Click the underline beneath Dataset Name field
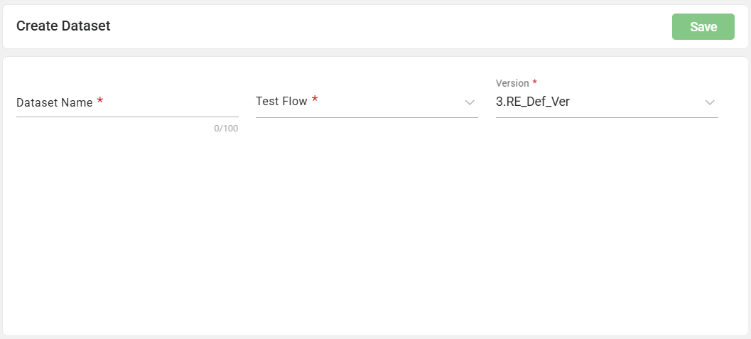751x339 pixels. point(127,117)
